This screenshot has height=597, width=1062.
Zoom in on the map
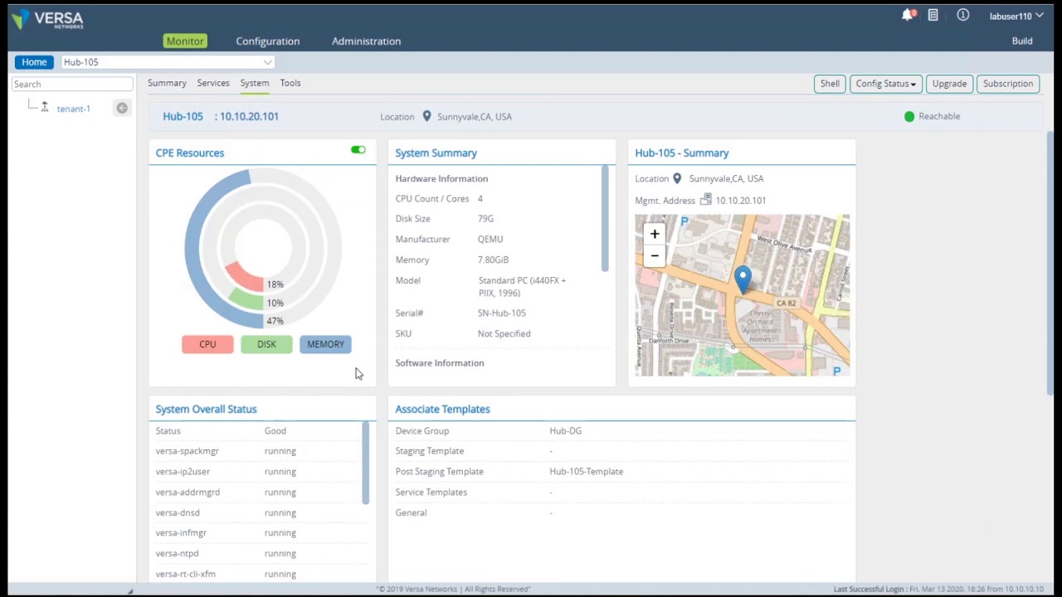click(x=655, y=235)
